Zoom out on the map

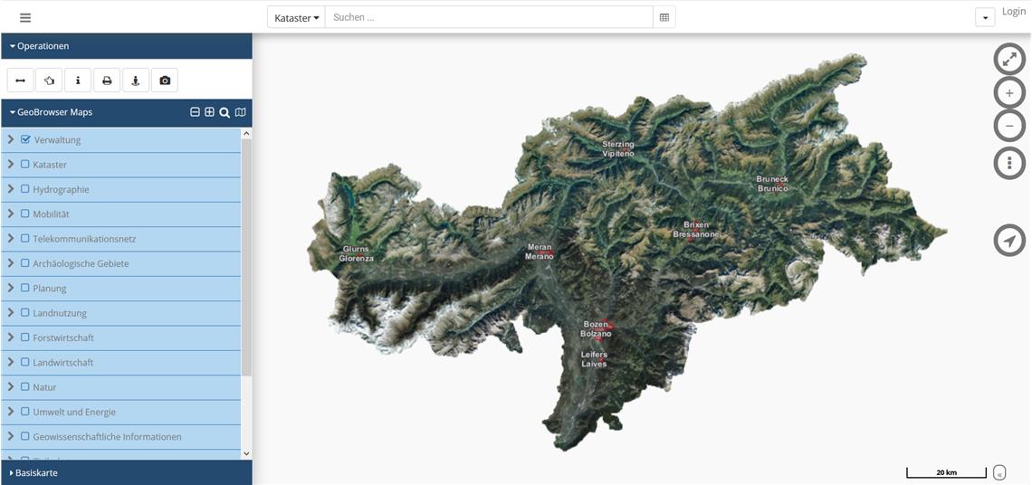1009,127
